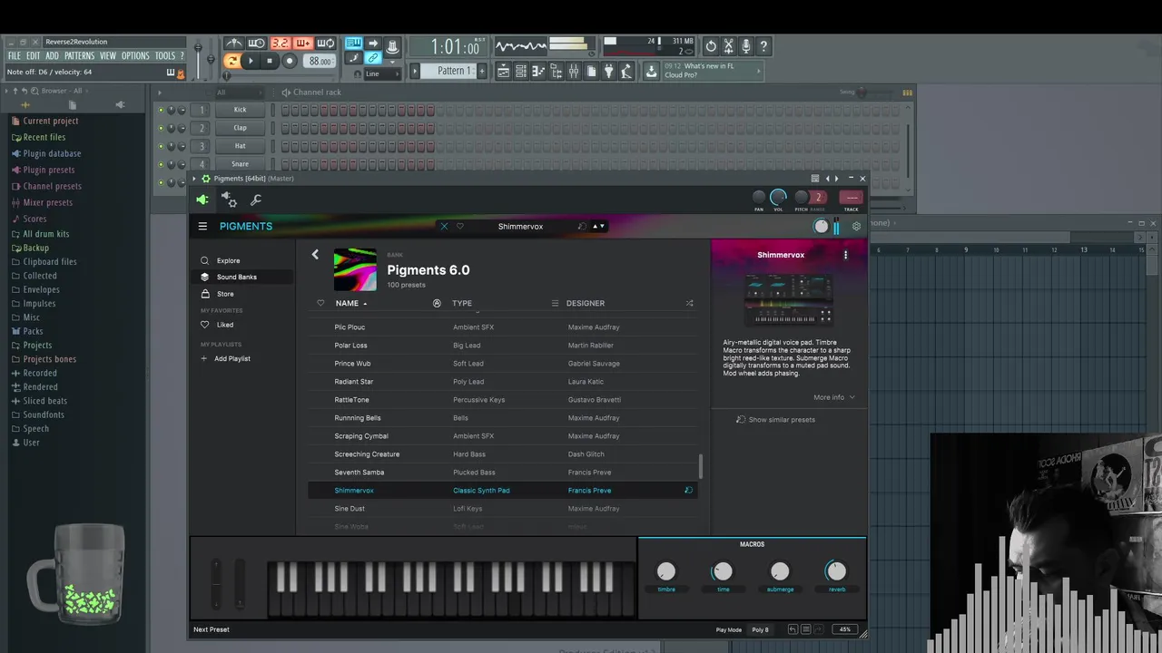Sort presets by the NAME column

point(350,303)
